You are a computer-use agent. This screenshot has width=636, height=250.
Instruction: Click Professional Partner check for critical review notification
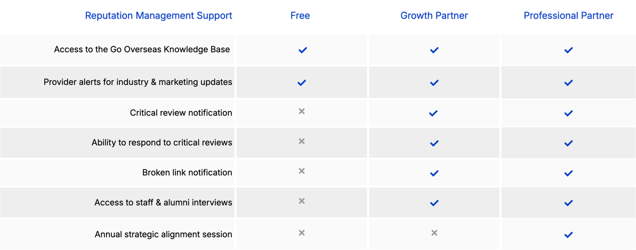[x=568, y=113]
